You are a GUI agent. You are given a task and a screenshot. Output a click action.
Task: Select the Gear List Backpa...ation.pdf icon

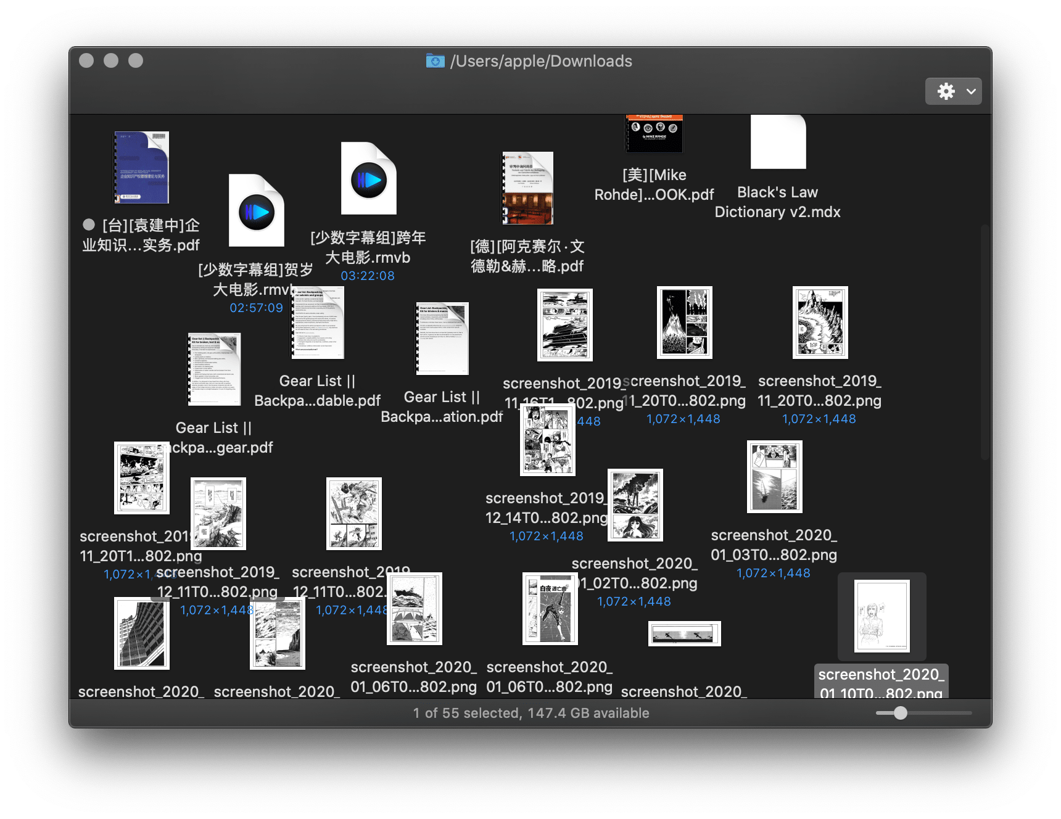[442, 339]
